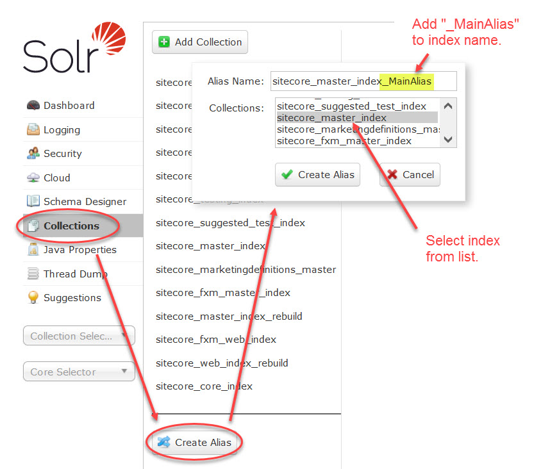Confirm with the dialog's Create Alias button
Image resolution: width=534 pixels, height=469 pixels.
pos(317,175)
